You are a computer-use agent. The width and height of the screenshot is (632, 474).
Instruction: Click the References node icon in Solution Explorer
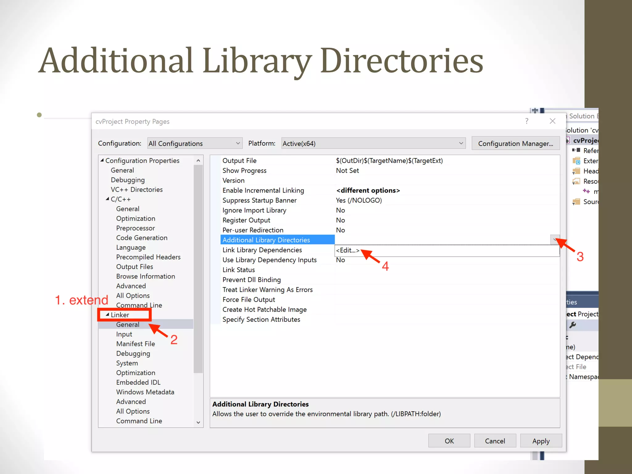coord(576,150)
